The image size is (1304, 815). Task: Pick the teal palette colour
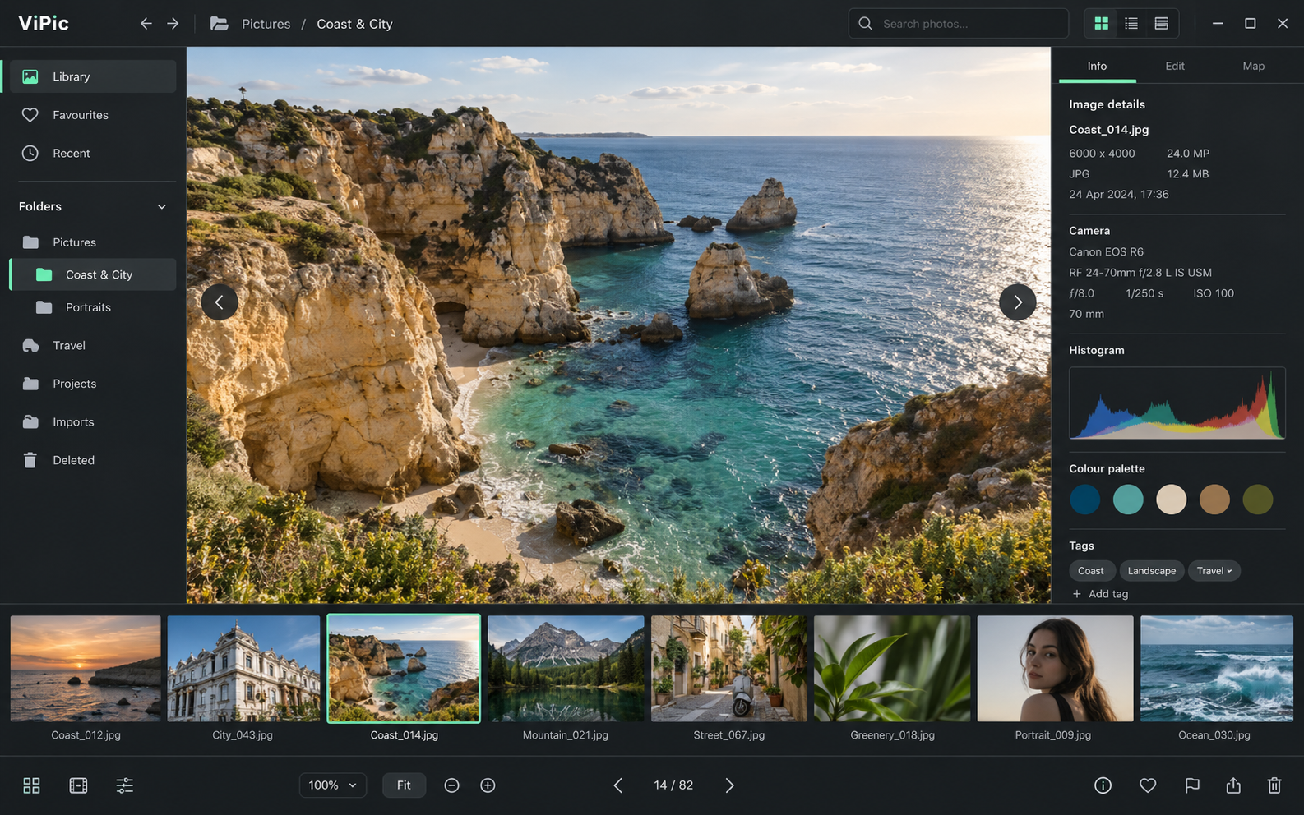[1128, 500]
